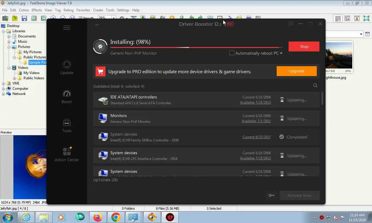Viewport: 372px width, 223px height.
Task: Click the next image arrow in FastStone toolbar
Action: [44, 18]
